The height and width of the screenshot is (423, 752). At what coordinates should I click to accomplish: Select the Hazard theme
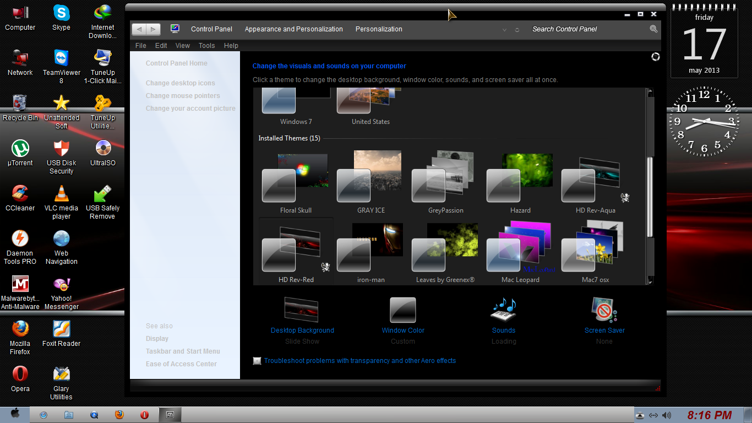point(520,182)
